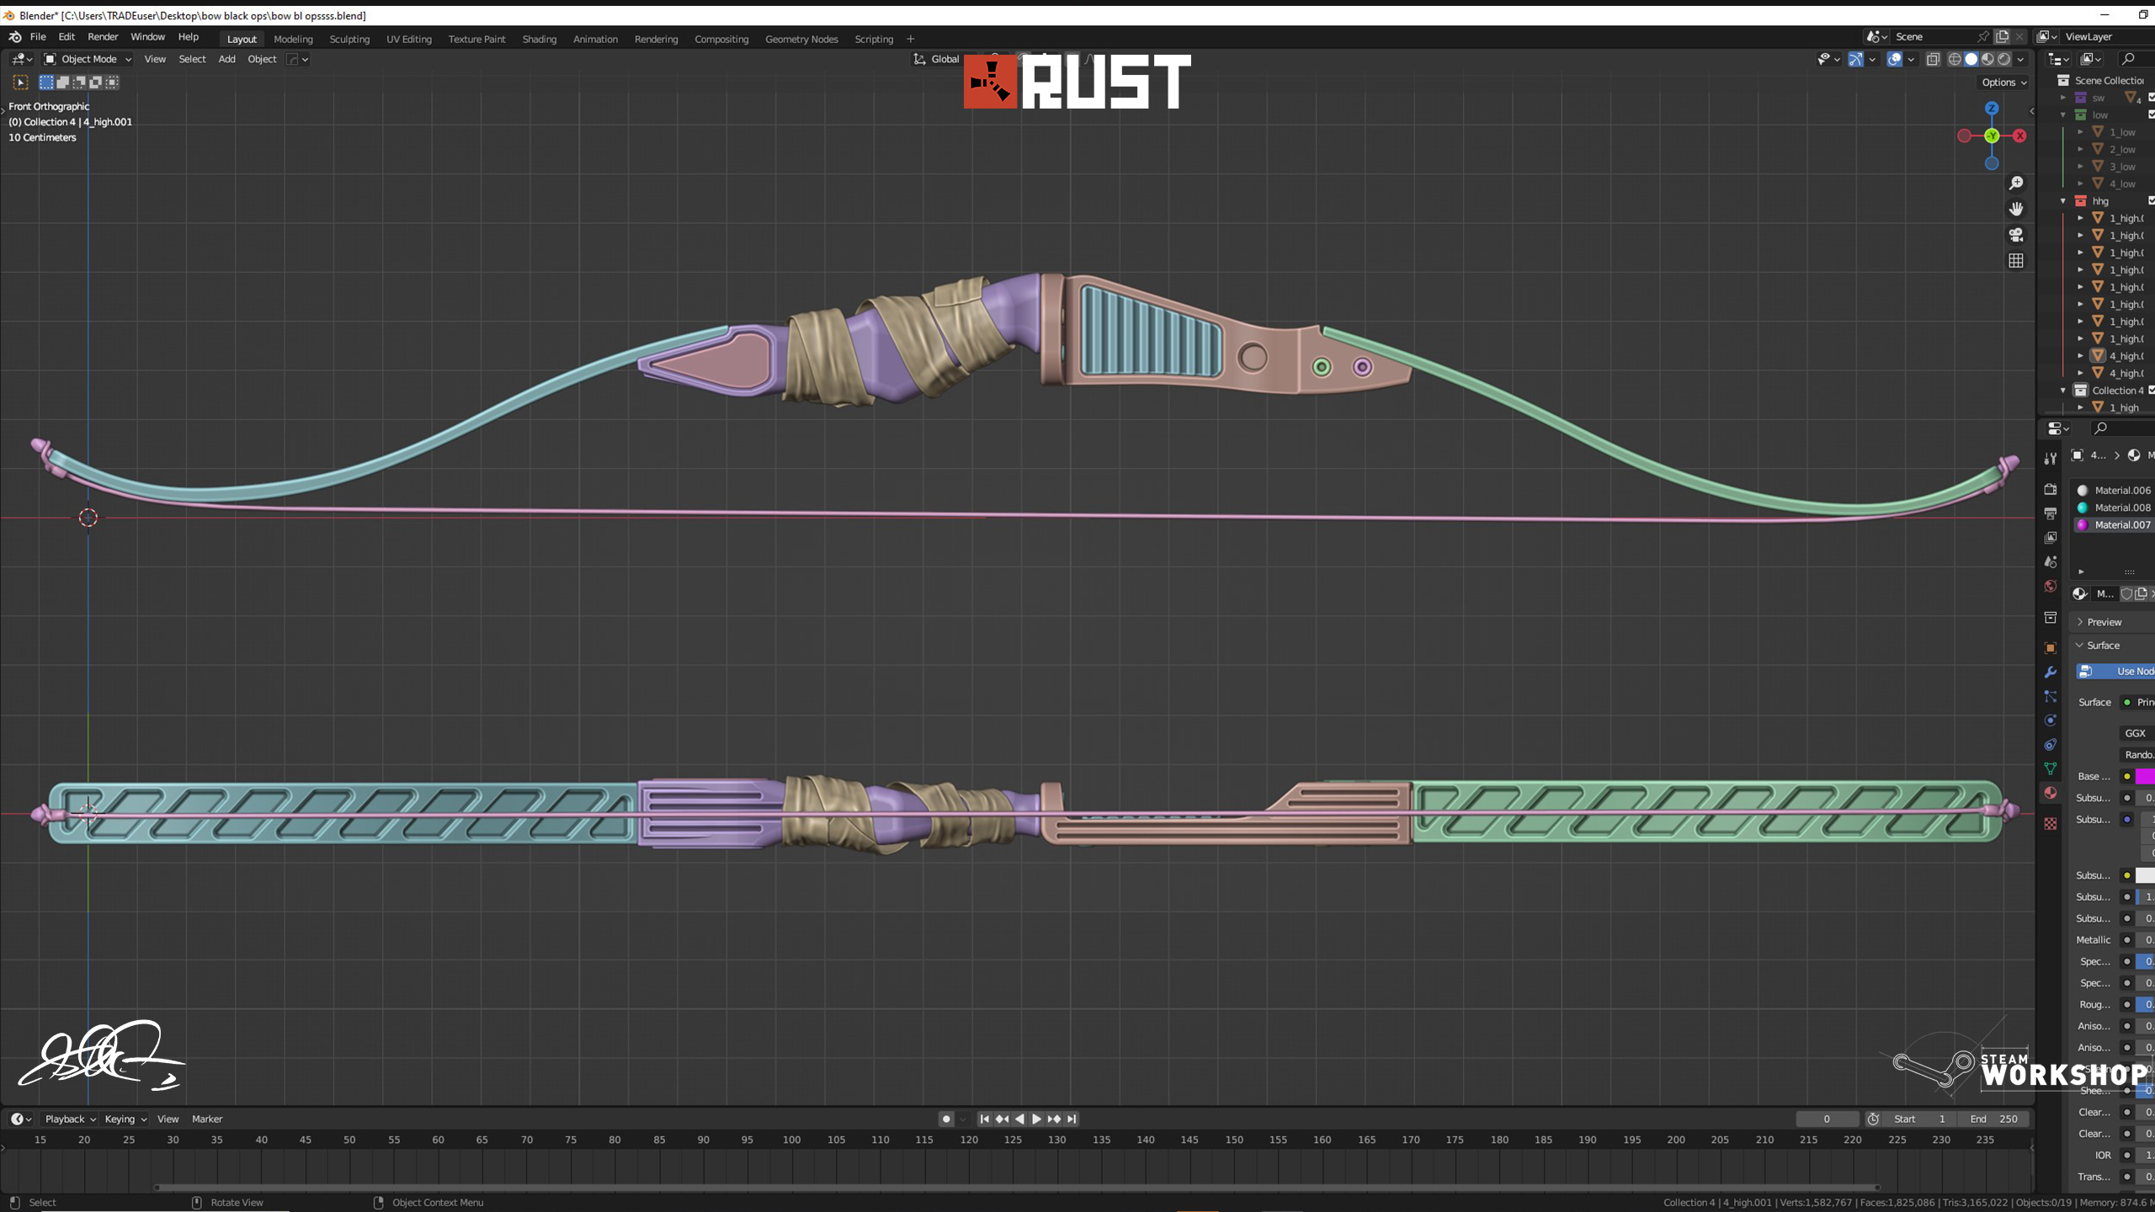Open the Physics properties tab

pos(2051,720)
